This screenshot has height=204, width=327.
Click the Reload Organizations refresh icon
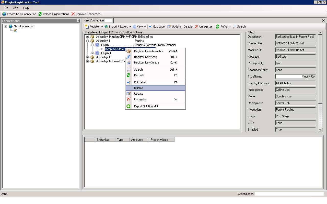[40, 14]
